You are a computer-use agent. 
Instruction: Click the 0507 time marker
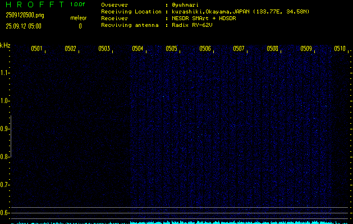coord(239,49)
